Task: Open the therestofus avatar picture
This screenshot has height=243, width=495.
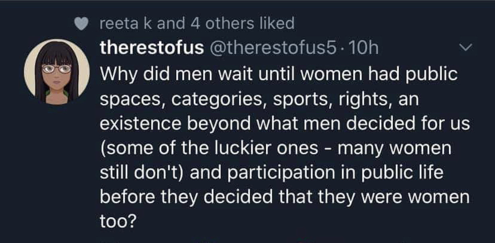Action: tap(57, 72)
